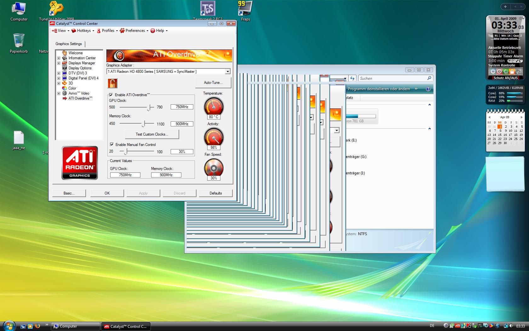Open the Graphics Adapter dropdown

coord(227,72)
